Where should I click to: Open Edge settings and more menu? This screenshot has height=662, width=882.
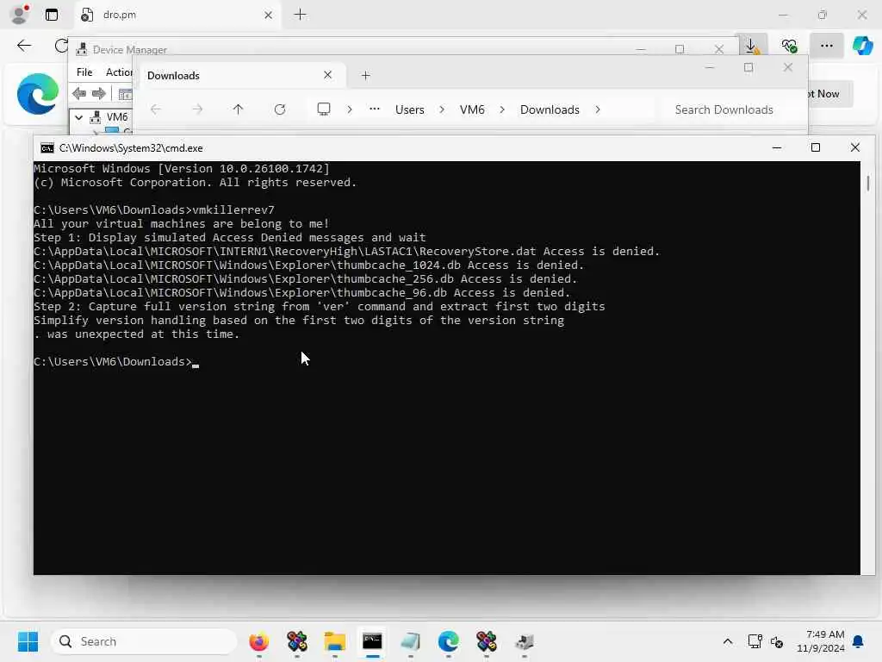point(826,46)
